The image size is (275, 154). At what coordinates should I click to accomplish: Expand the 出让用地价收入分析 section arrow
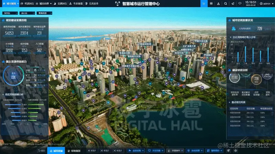(x=231, y=37)
